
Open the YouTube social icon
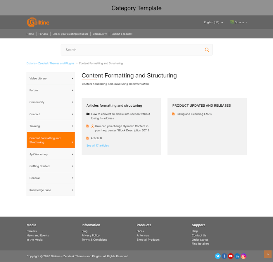point(231,256)
